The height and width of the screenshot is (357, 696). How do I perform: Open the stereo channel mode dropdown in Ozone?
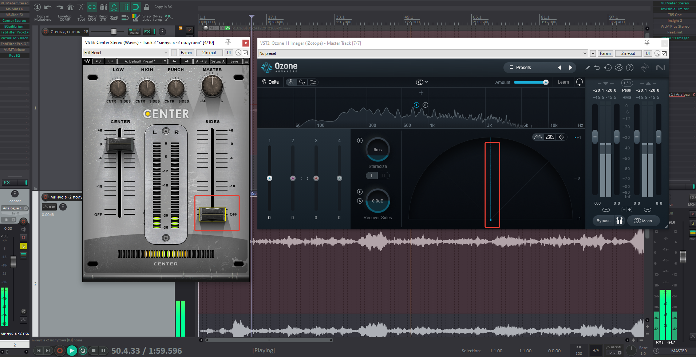pyautogui.click(x=422, y=82)
